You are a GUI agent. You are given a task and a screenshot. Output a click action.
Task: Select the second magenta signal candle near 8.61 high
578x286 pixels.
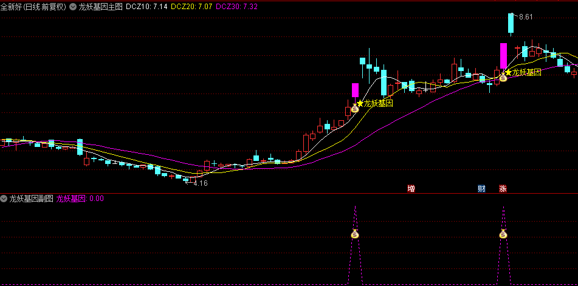pos(503,56)
